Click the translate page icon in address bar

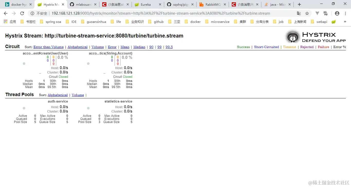click(299, 13)
